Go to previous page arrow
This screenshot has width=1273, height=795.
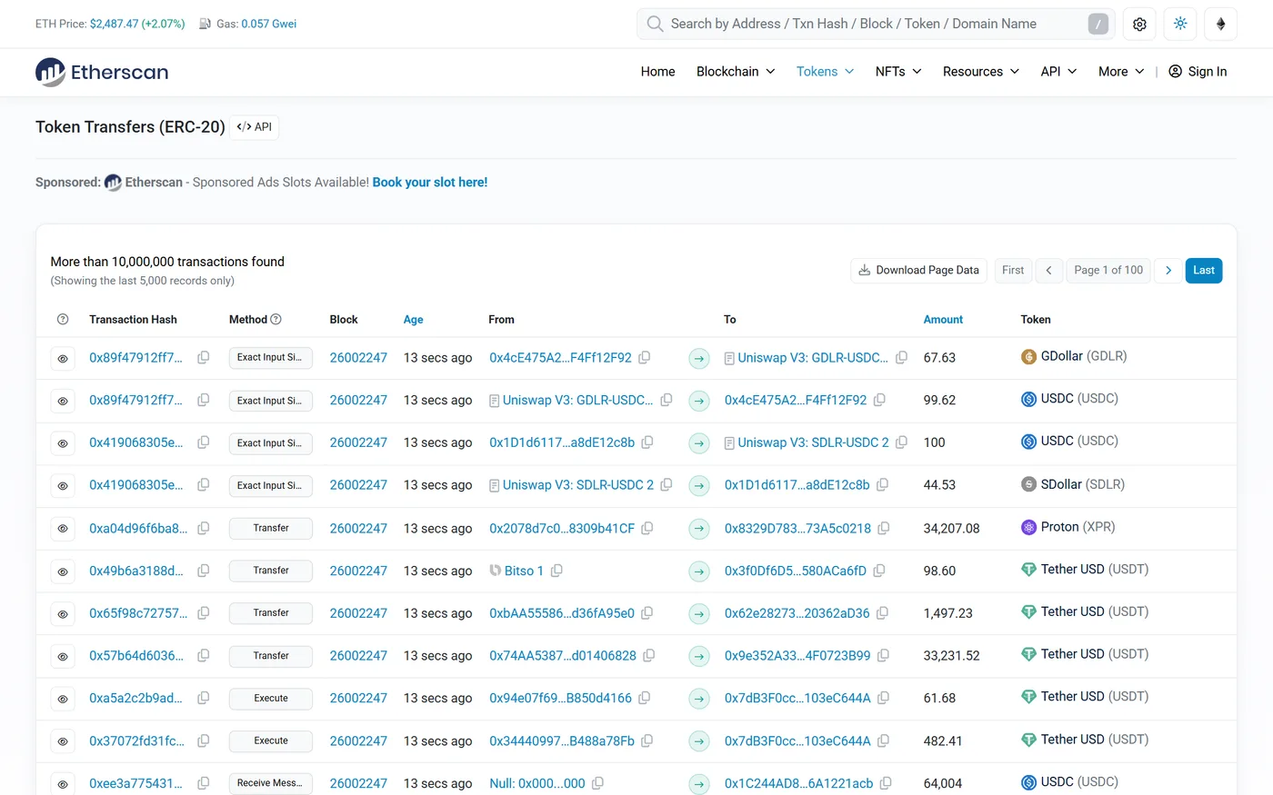[1048, 270]
